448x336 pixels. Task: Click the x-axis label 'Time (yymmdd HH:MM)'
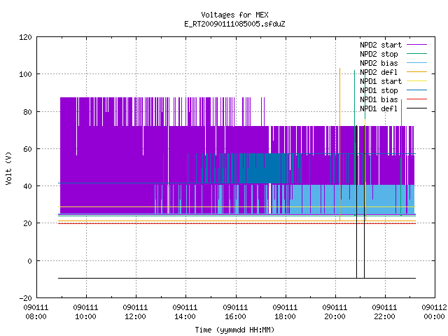click(234, 330)
